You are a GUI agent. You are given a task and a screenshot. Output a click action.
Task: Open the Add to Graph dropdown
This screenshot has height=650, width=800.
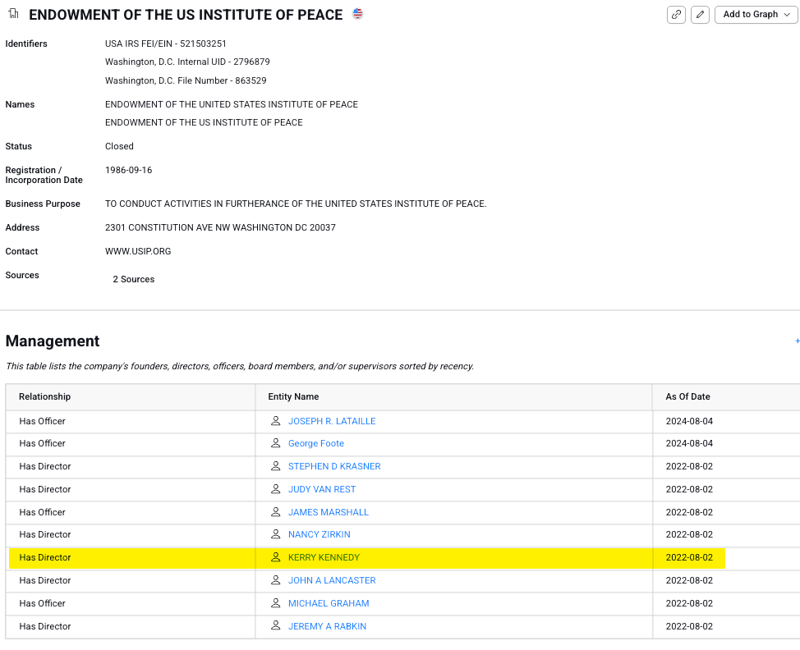coord(756,15)
